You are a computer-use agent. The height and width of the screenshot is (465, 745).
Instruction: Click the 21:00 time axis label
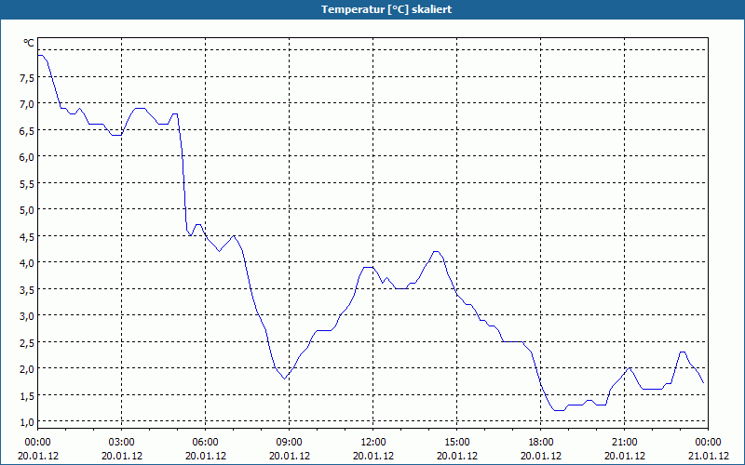[624, 443]
